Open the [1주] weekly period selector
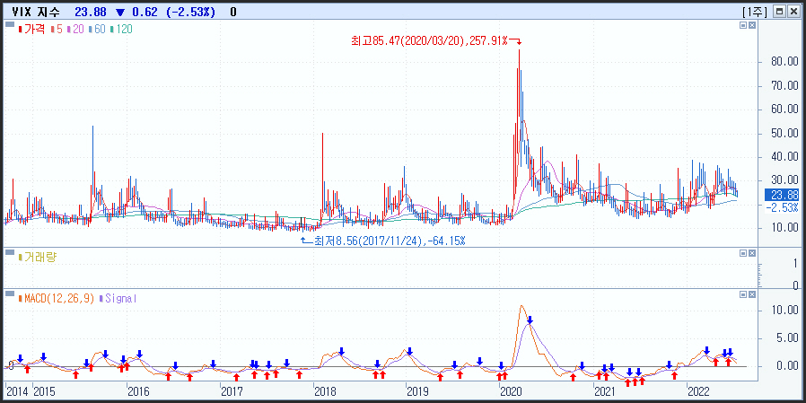806x403 pixels. click(756, 12)
